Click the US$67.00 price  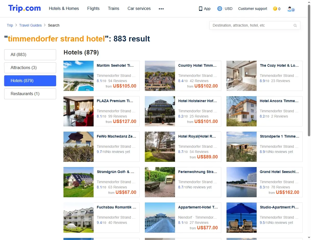point(126,192)
